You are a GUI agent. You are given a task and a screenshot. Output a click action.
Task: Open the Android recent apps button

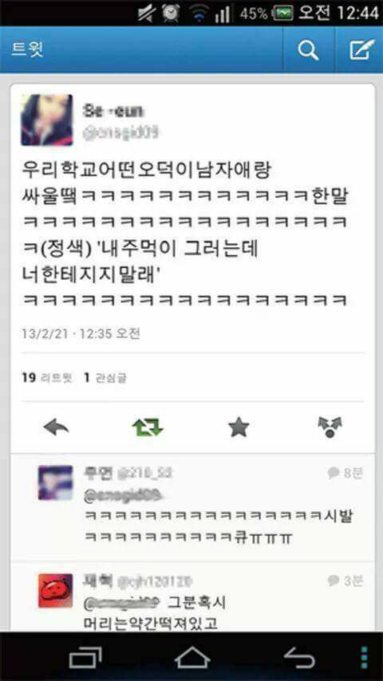(85, 658)
